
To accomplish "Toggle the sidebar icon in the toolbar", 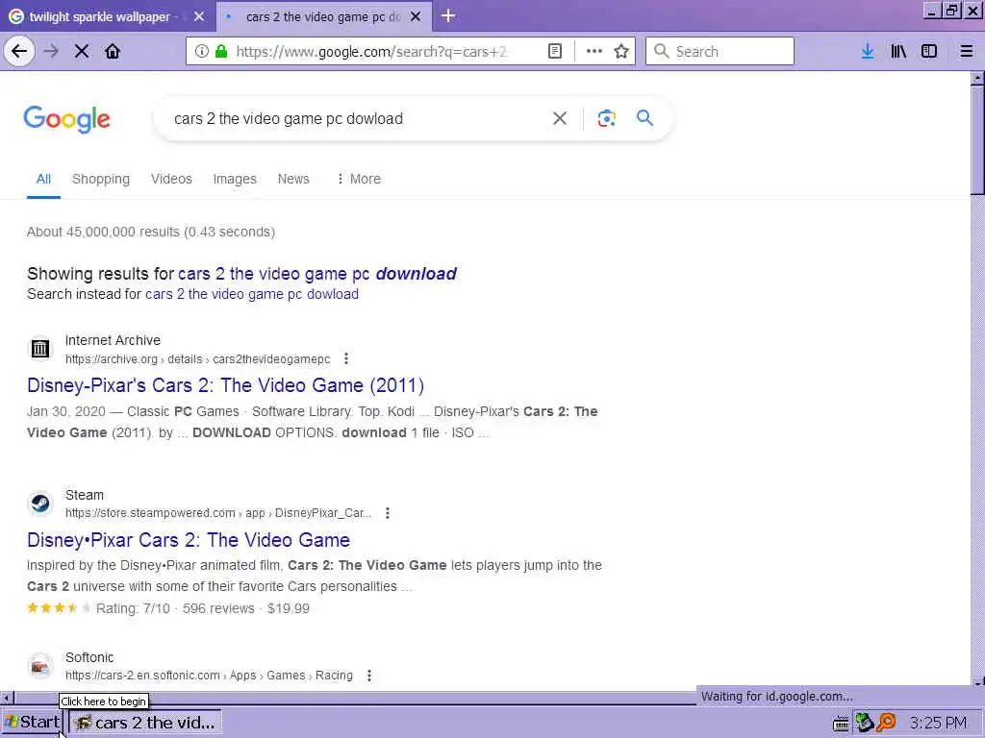I will click(929, 52).
